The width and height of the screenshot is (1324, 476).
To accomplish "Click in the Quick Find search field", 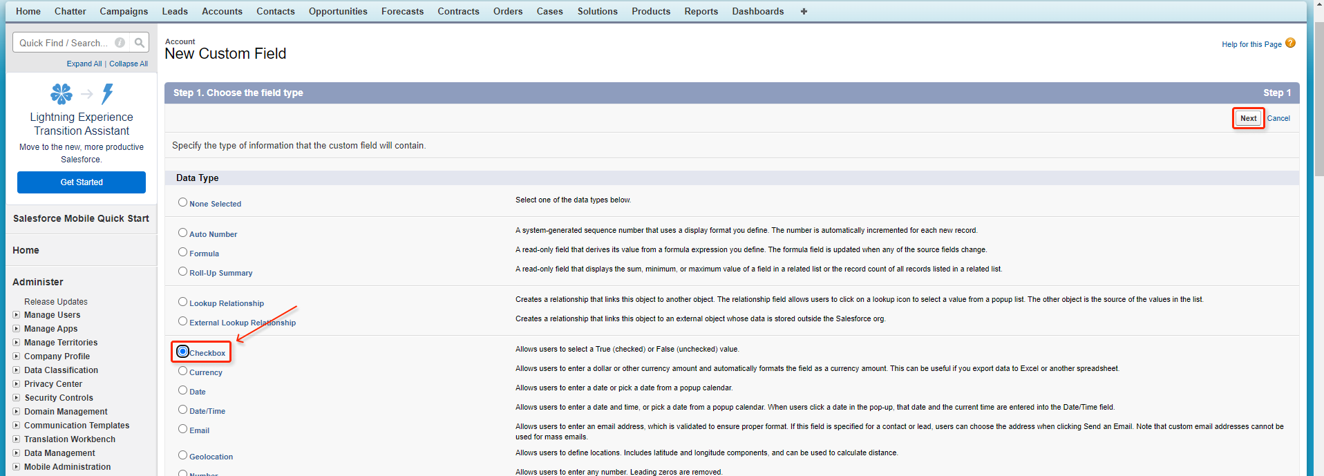I will tap(64, 43).
